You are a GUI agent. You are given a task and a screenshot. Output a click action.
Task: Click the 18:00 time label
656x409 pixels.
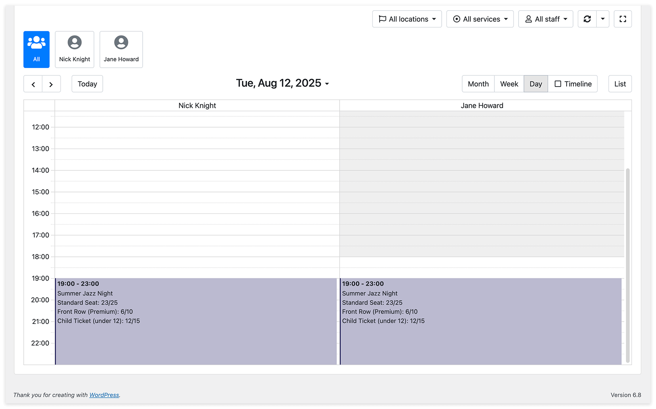pos(41,257)
